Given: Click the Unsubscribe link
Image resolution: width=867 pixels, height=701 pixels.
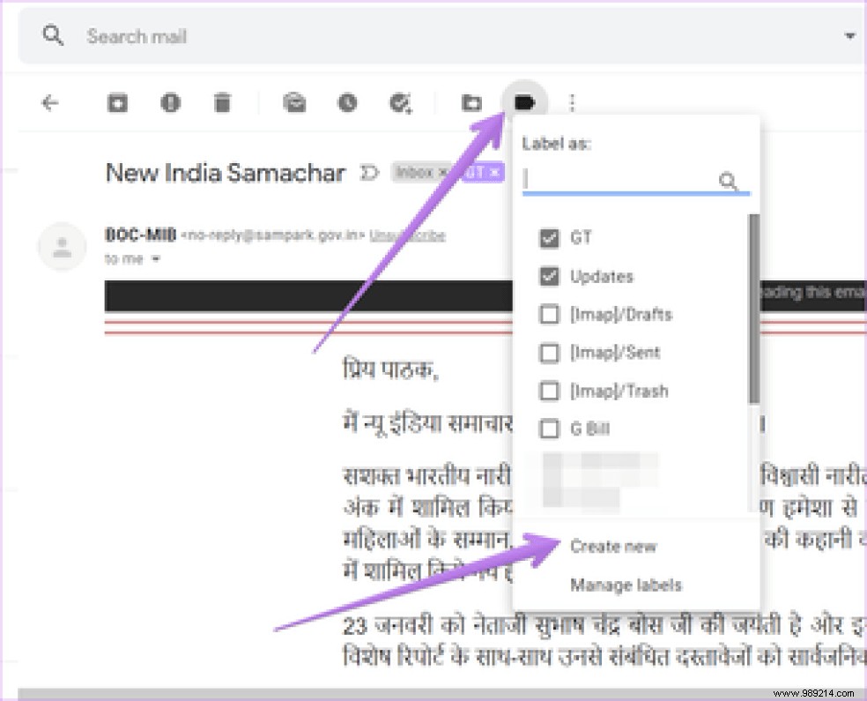Looking at the screenshot, I should point(408,235).
